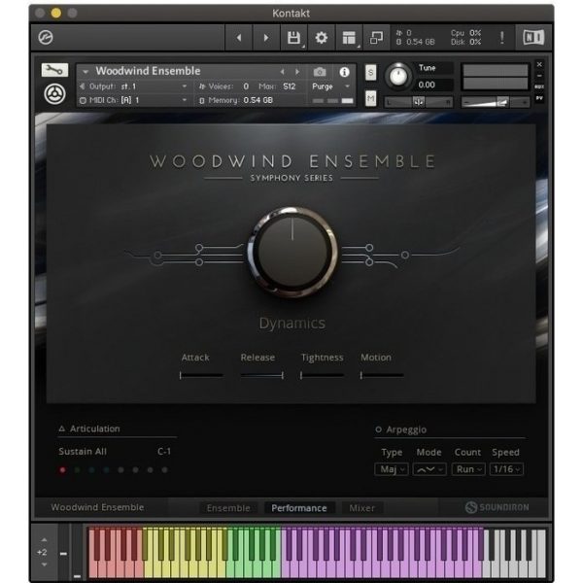Click the exclamation panic button
This screenshot has width=583, height=583.
tap(502, 37)
